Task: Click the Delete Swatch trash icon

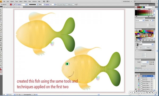Action: click(x=152, y=40)
